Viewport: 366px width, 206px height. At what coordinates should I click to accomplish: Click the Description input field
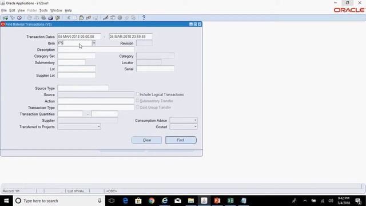96,50
